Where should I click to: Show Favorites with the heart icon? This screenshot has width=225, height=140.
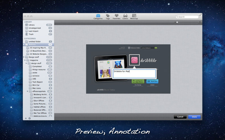point(116,16)
